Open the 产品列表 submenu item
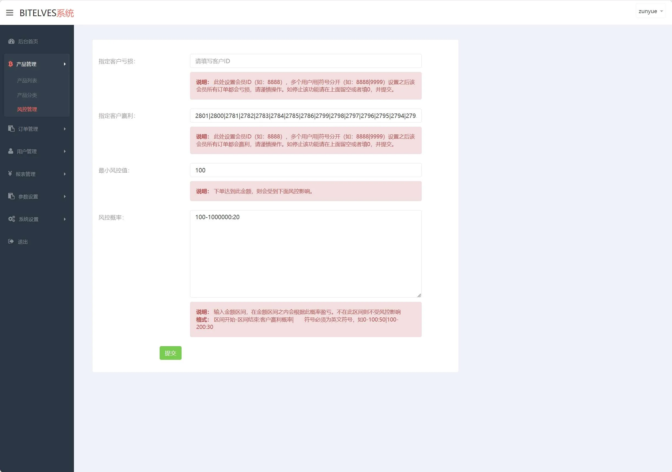 (27, 80)
